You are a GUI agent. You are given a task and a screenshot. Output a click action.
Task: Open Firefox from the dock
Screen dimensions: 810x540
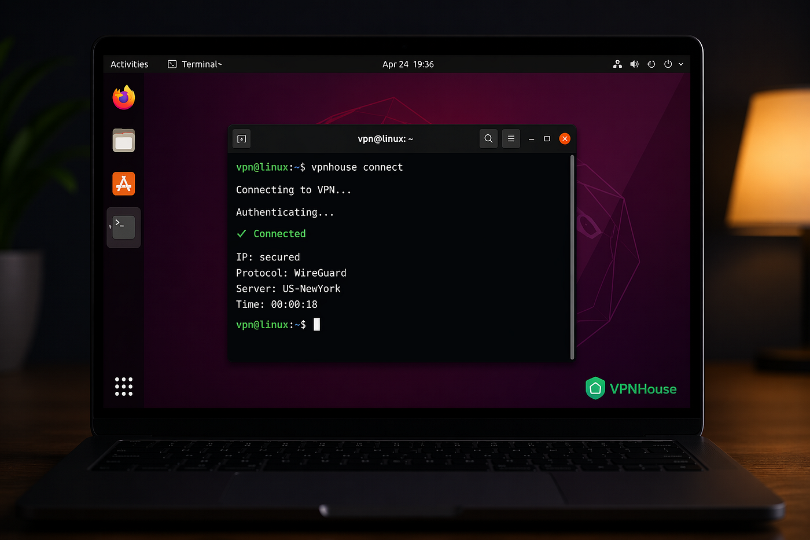pos(123,97)
